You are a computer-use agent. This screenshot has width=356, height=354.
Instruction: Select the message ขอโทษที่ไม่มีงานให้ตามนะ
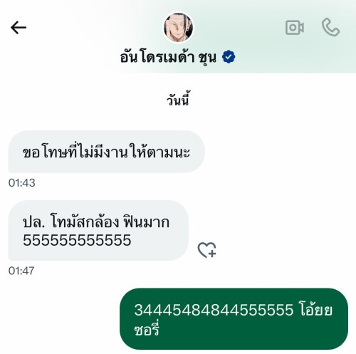point(106,152)
